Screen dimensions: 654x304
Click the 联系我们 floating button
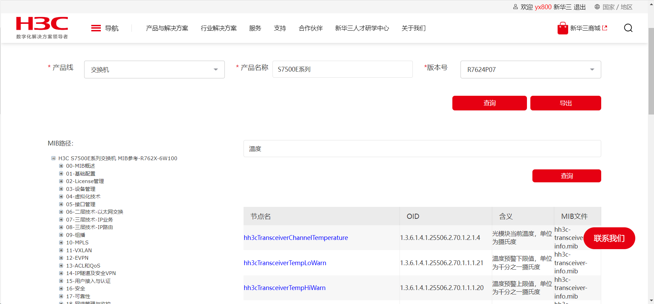[609, 238]
